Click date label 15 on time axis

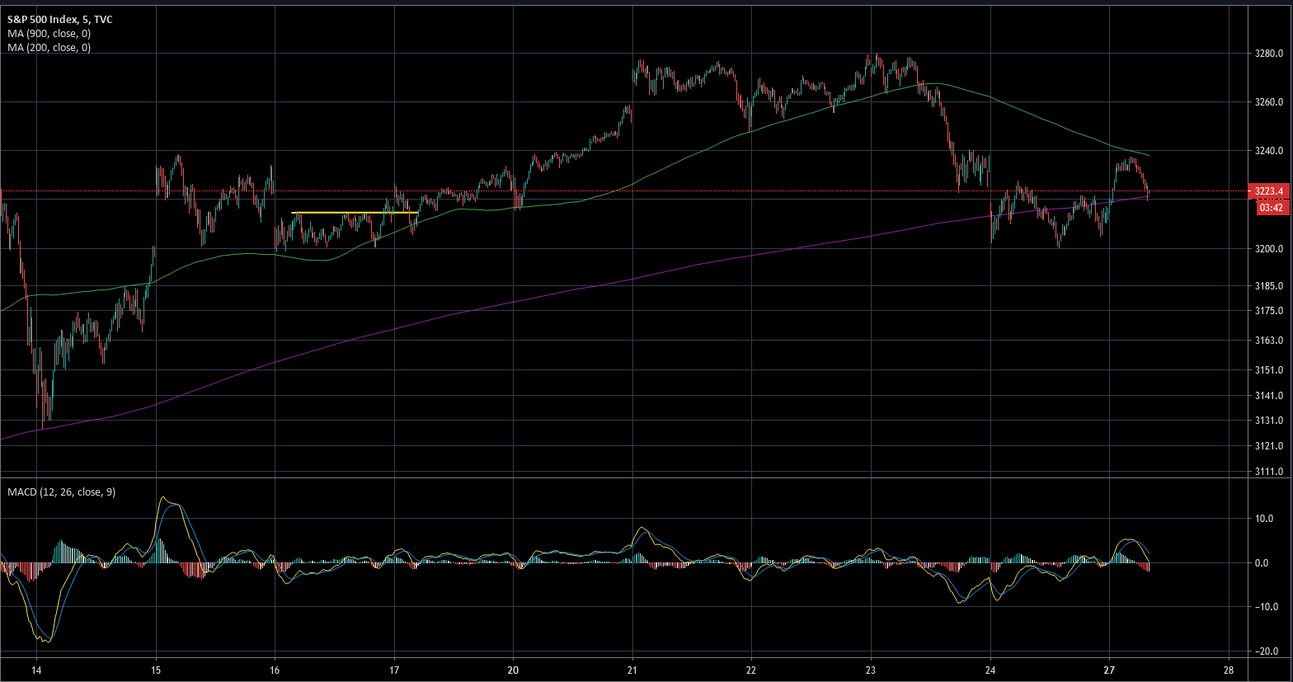pyautogui.click(x=156, y=669)
